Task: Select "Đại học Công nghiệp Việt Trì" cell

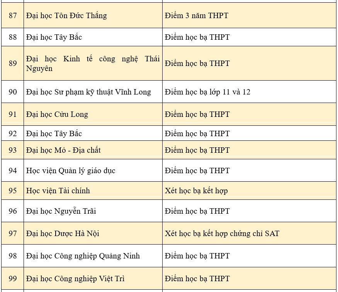Action: coord(75,279)
